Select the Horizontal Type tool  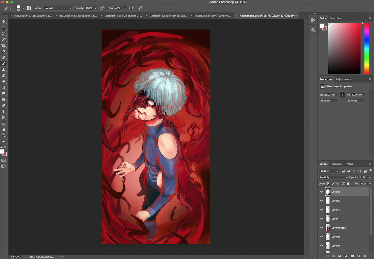coord(4,112)
